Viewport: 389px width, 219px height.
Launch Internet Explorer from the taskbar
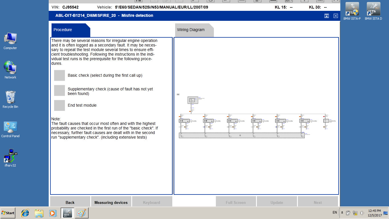pyautogui.click(x=25, y=213)
